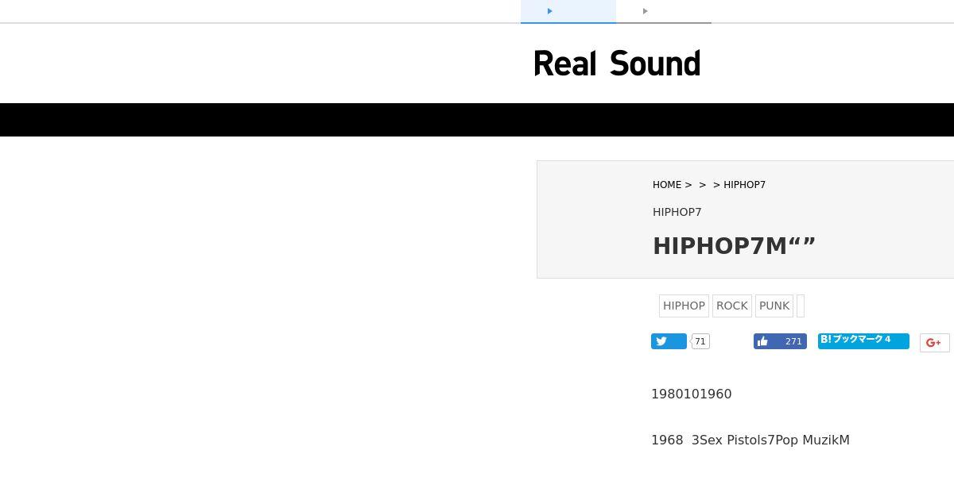Open the tweet count bubble showing 71
Viewport: 954px width, 500px height.
point(700,341)
